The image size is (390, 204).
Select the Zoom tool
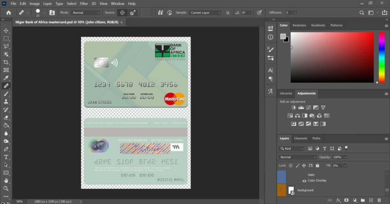(6, 189)
